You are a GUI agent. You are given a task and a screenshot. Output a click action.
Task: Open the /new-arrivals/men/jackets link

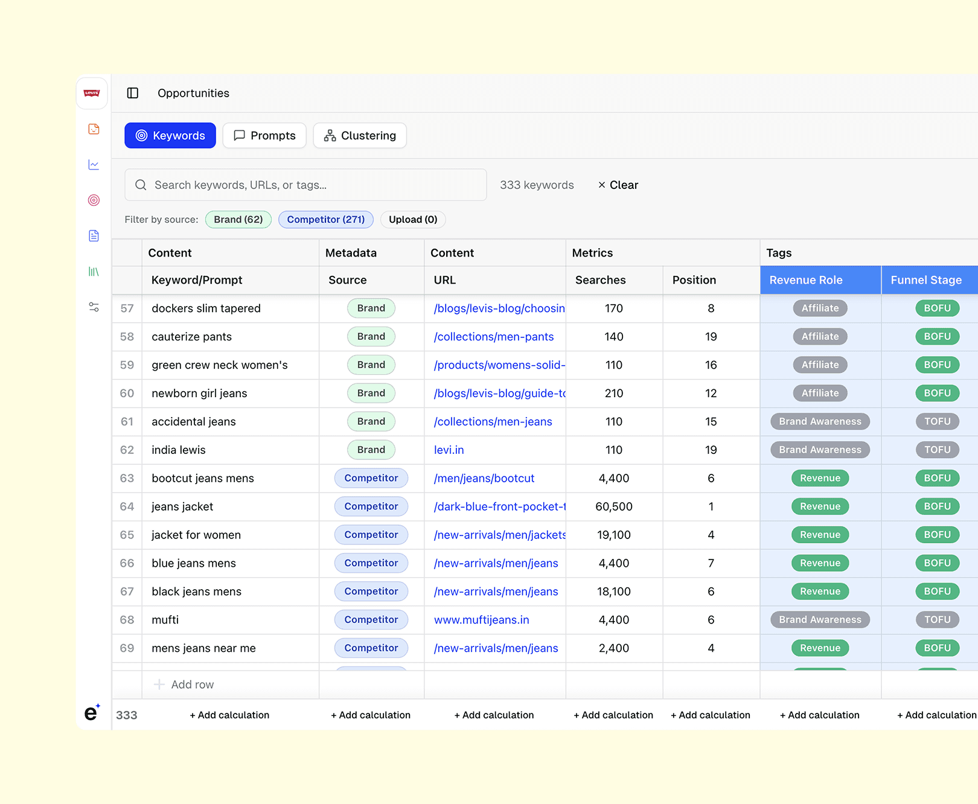pyautogui.click(x=499, y=535)
